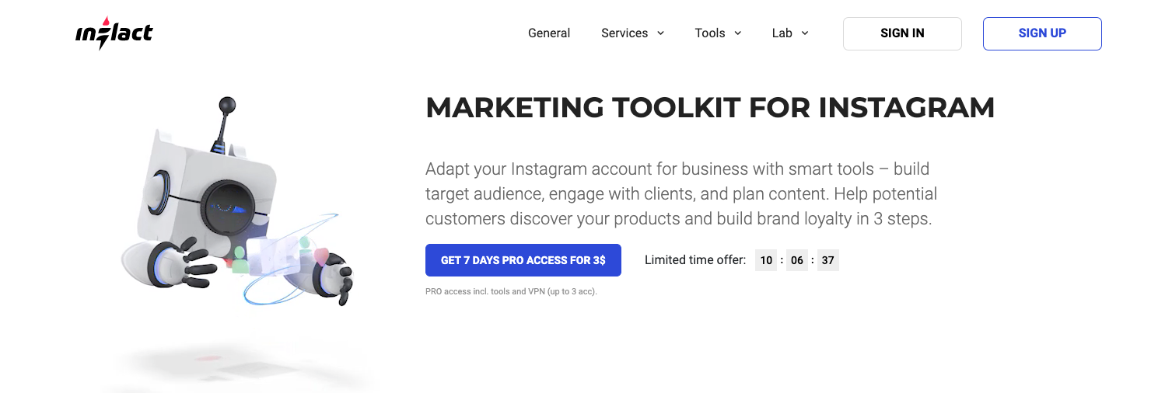Select the Tools menu label
Viewport: 1172px width, 393px height.
click(710, 33)
